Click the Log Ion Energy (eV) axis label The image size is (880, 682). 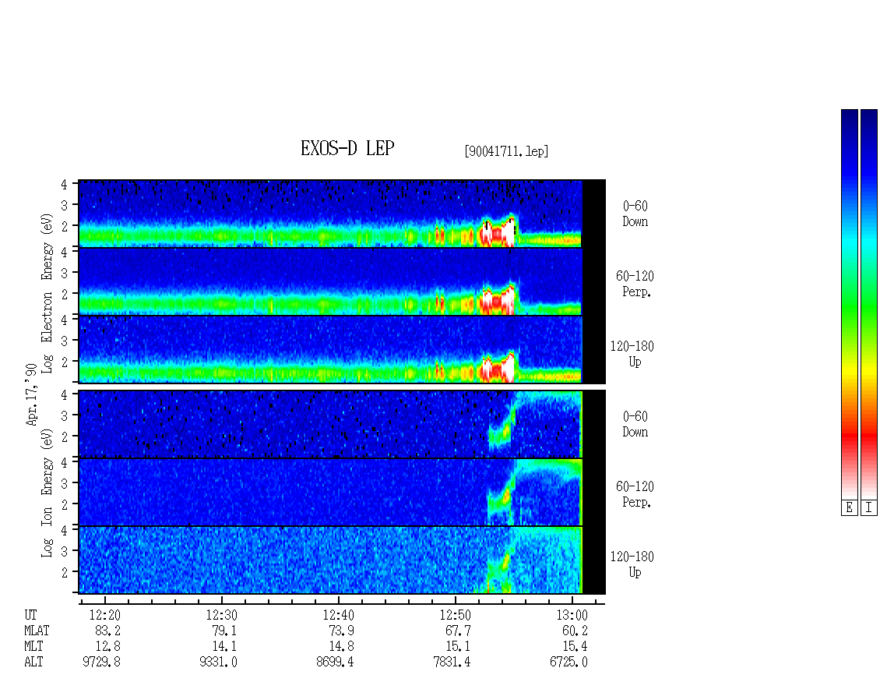47,493
